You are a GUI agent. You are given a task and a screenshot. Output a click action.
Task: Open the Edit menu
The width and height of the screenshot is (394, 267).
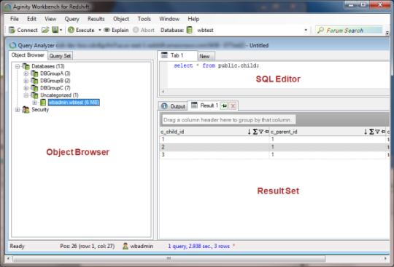coord(31,19)
